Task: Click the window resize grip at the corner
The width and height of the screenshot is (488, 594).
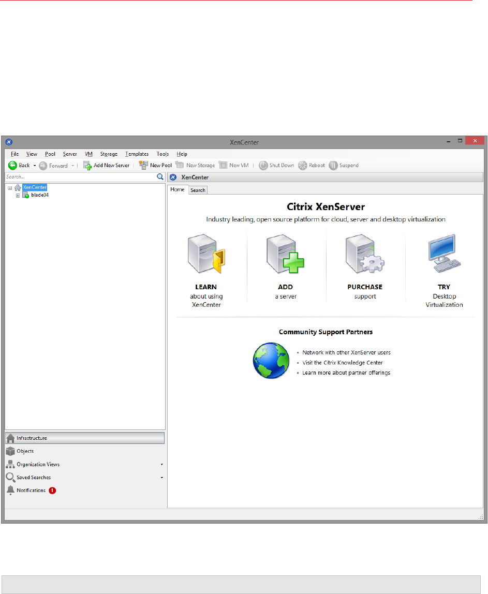Action: (481, 517)
